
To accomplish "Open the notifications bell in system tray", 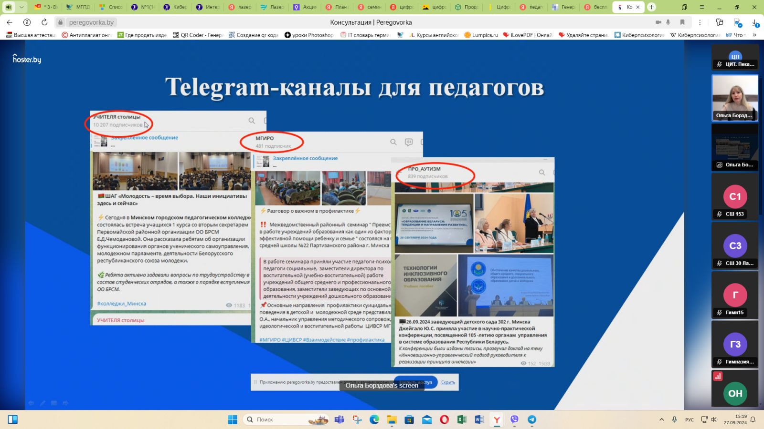I will (x=753, y=419).
